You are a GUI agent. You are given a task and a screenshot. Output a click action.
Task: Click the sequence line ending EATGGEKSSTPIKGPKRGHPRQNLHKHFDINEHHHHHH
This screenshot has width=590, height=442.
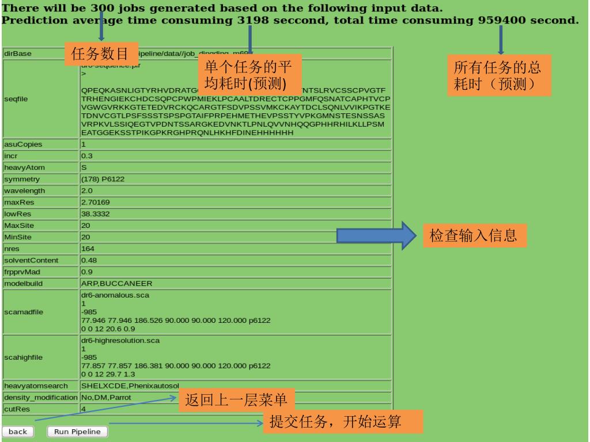click(187, 133)
